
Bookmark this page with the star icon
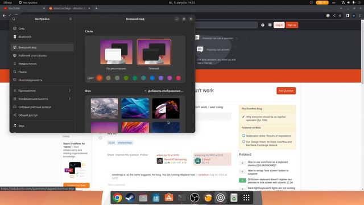coord(340,15)
